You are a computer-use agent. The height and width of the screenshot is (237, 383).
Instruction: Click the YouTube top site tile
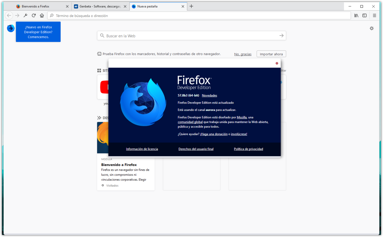click(103, 87)
